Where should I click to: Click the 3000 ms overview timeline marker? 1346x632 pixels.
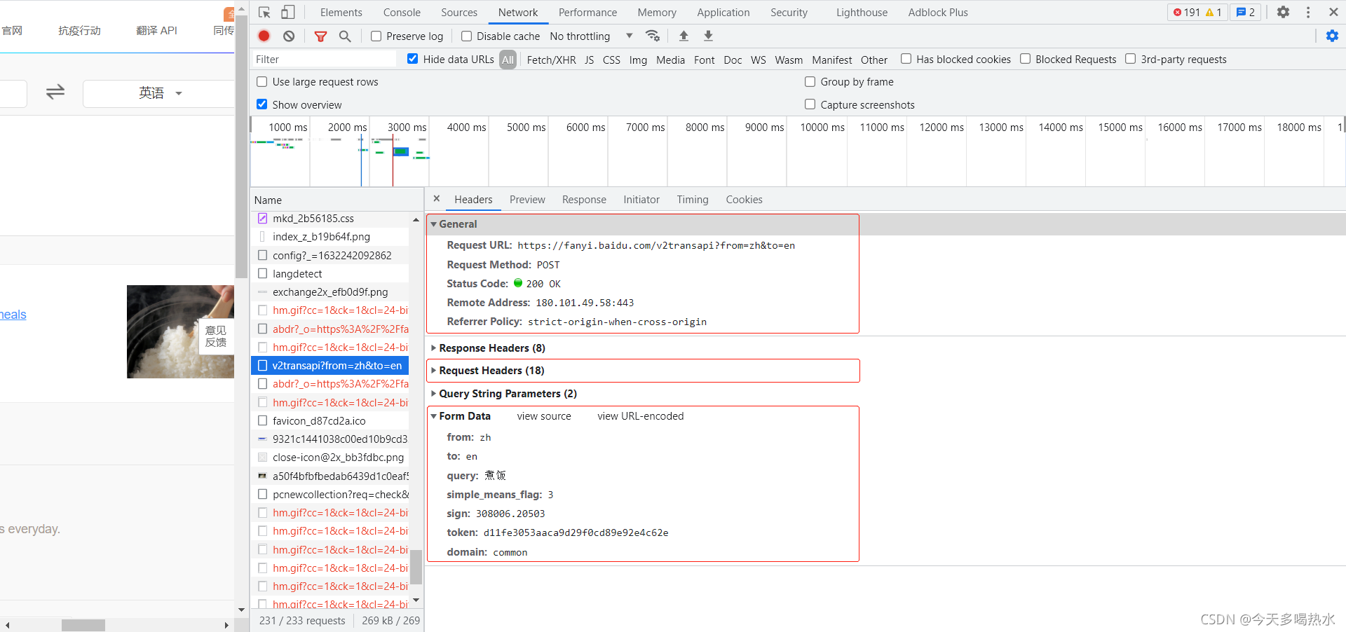tap(407, 128)
